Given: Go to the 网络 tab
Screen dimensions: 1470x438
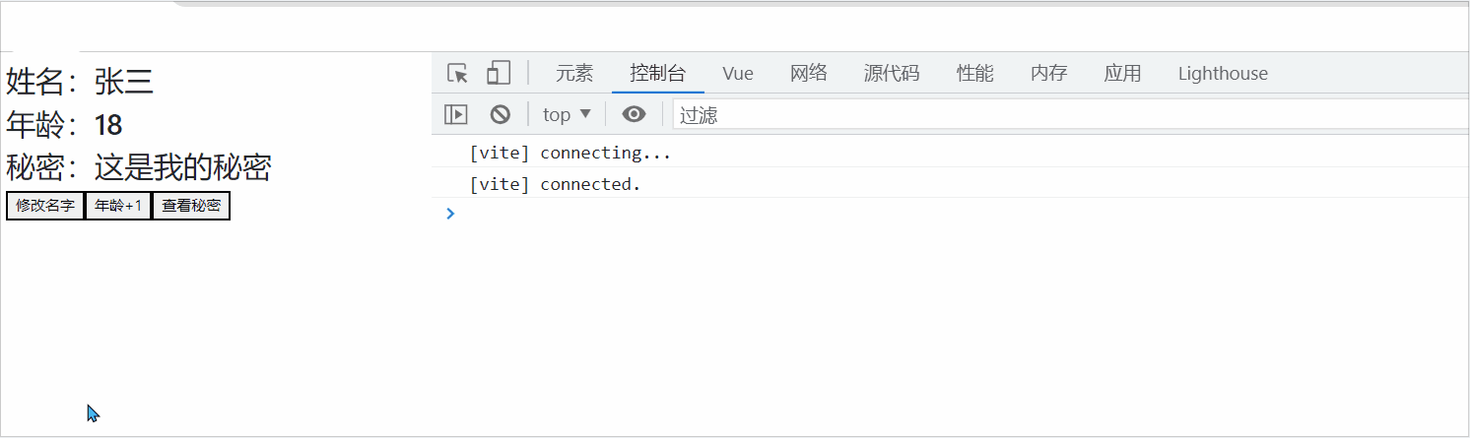Looking at the screenshot, I should (x=809, y=74).
